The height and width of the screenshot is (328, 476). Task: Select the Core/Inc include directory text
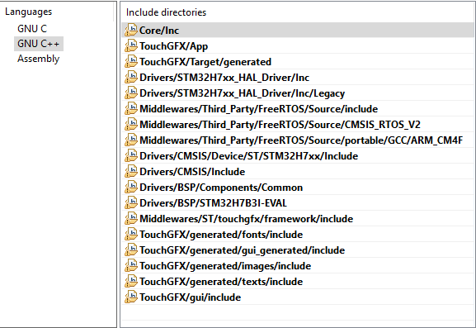(x=159, y=31)
